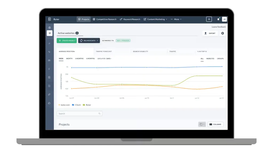273x153 pixels.
Task: Click the green progress status badge
Action: (123, 41)
